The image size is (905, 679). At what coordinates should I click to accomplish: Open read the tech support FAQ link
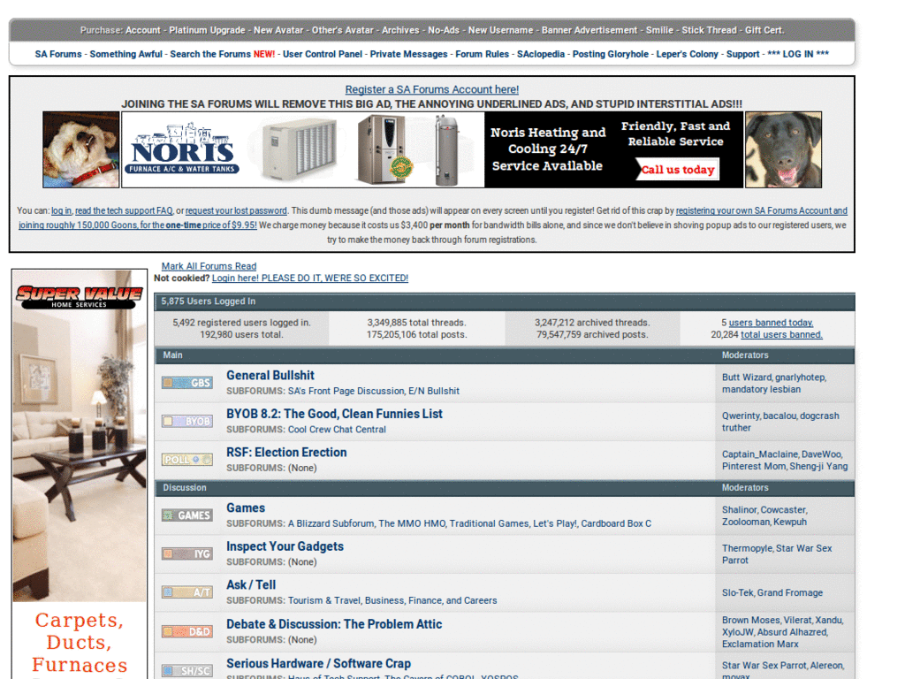pyautogui.click(x=124, y=210)
